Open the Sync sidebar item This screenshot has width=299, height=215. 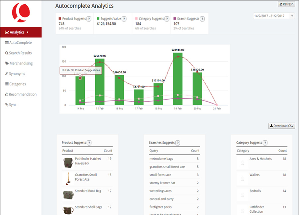(x=13, y=105)
